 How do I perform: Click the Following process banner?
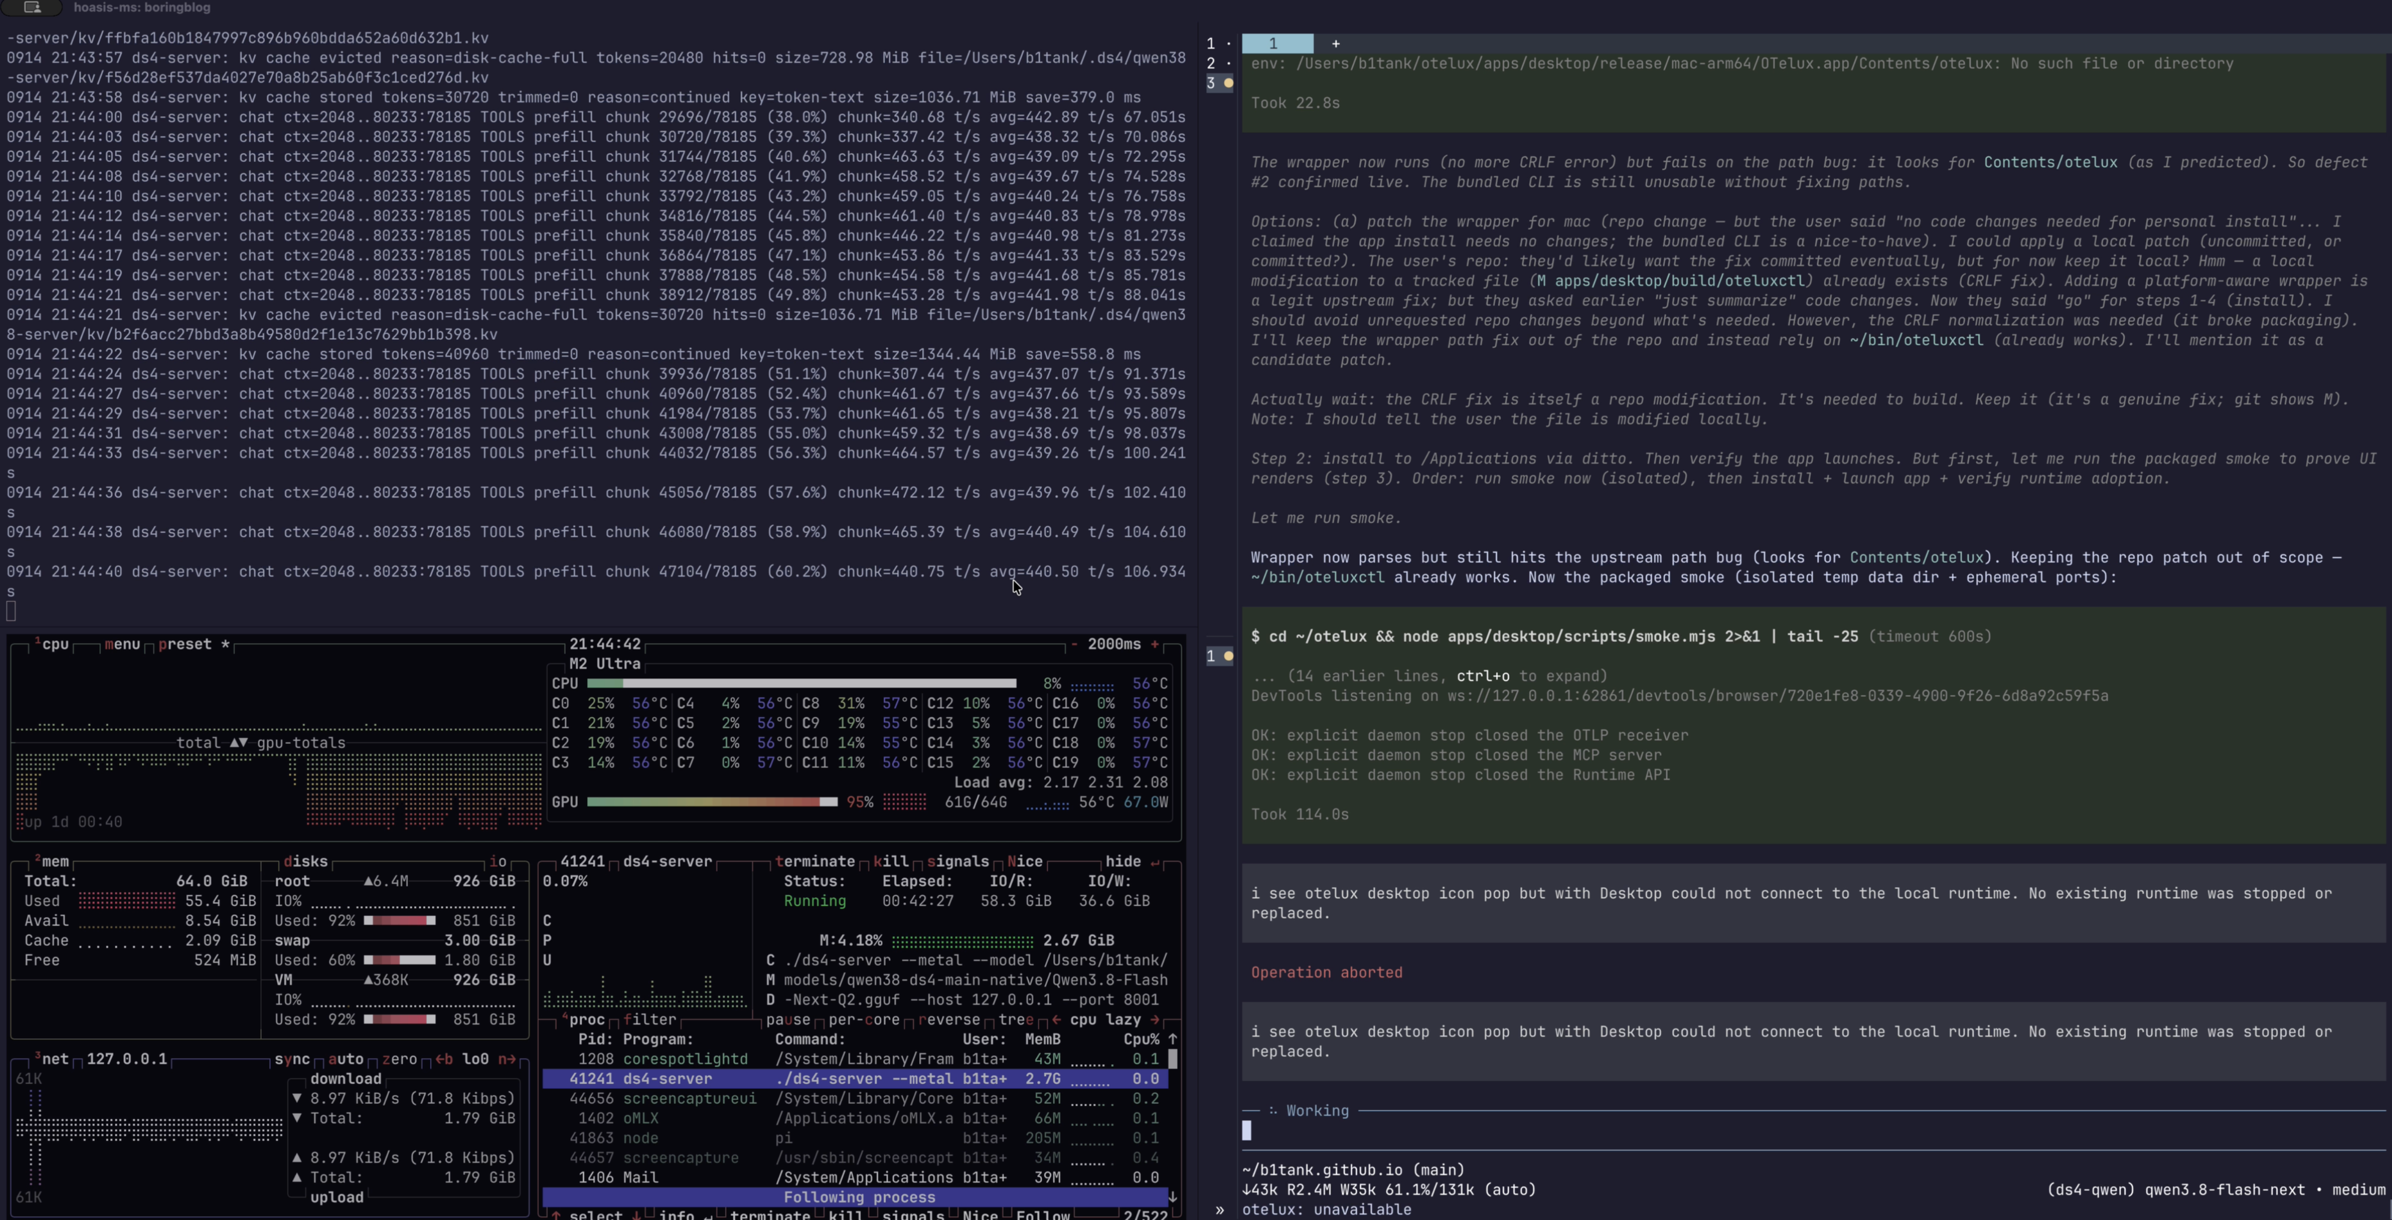[854, 1198]
